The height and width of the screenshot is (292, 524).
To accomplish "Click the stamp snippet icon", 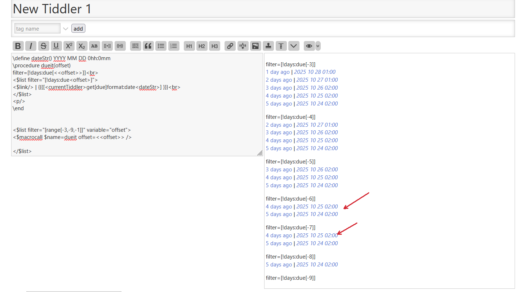I will point(268,46).
